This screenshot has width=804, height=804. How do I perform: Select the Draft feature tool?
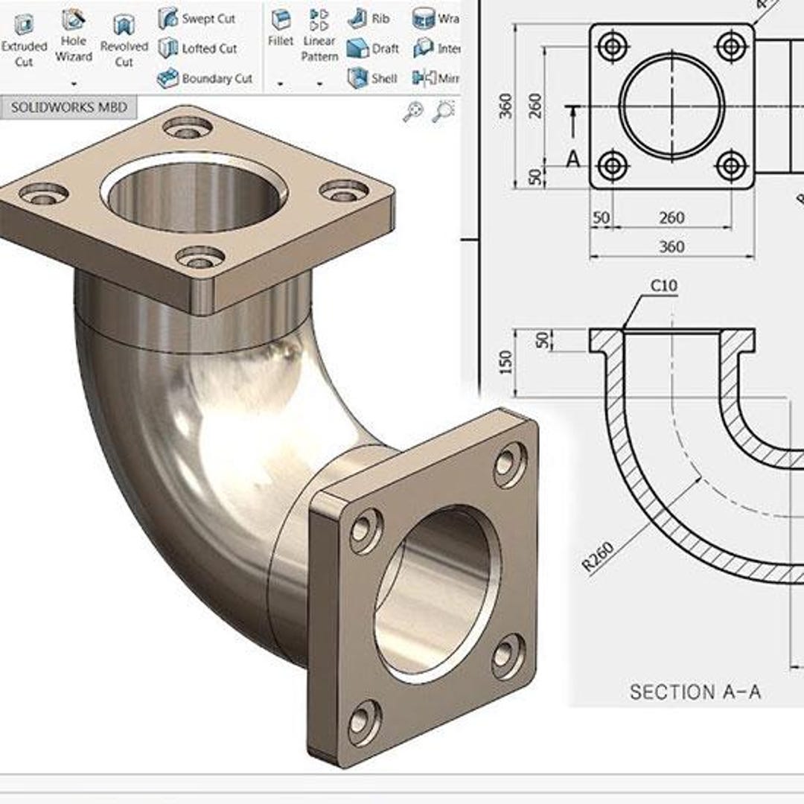[x=373, y=48]
